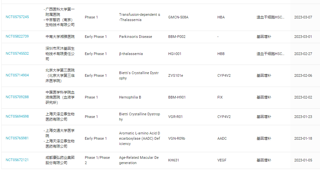Open the NCT05765981 trial page
Viewport: 320px width, 171px height.
[x=17, y=138]
